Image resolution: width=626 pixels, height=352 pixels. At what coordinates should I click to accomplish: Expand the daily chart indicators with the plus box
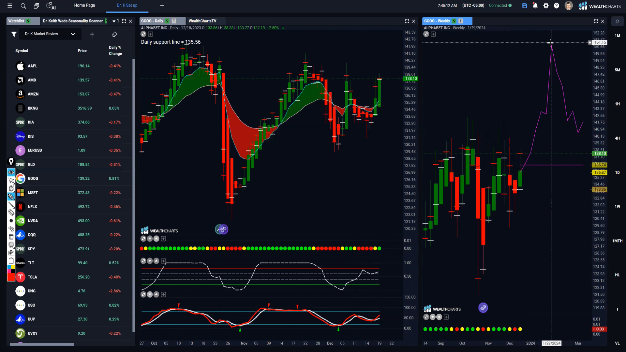coord(151,34)
